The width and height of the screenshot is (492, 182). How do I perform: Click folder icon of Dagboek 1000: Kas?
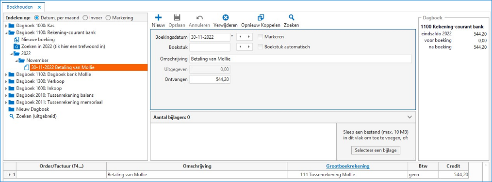tap(12, 26)
